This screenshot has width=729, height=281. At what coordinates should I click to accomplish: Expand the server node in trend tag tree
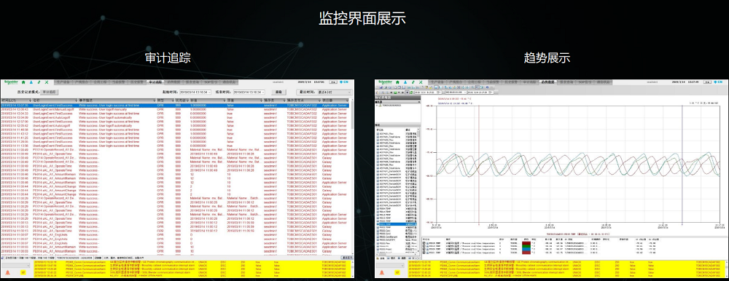coord(377,106)
